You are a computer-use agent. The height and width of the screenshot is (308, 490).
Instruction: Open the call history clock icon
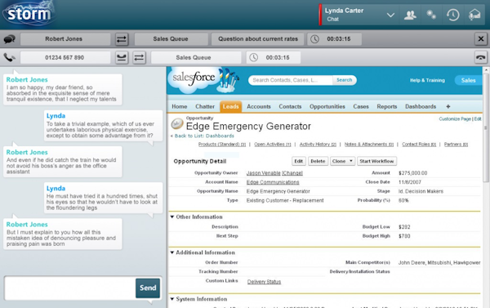point(452,15)
